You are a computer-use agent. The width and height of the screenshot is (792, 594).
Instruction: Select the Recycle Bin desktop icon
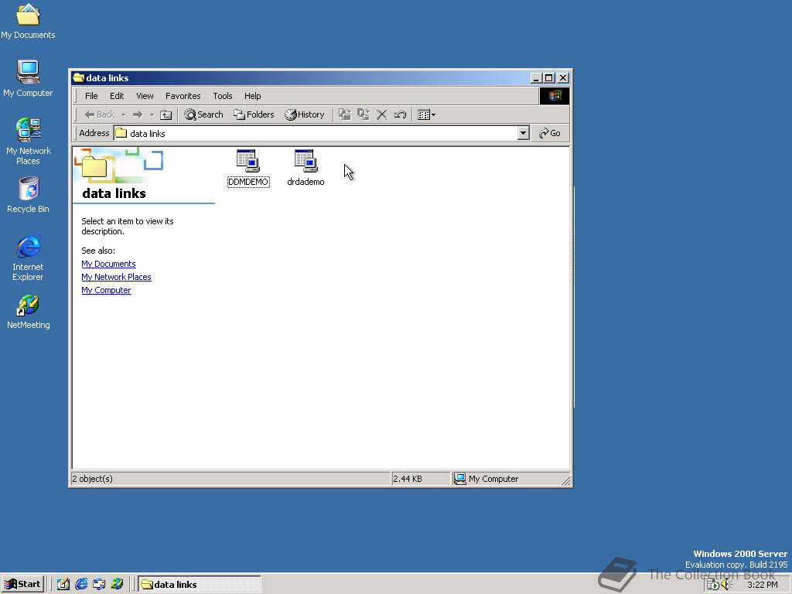(29, 195)
